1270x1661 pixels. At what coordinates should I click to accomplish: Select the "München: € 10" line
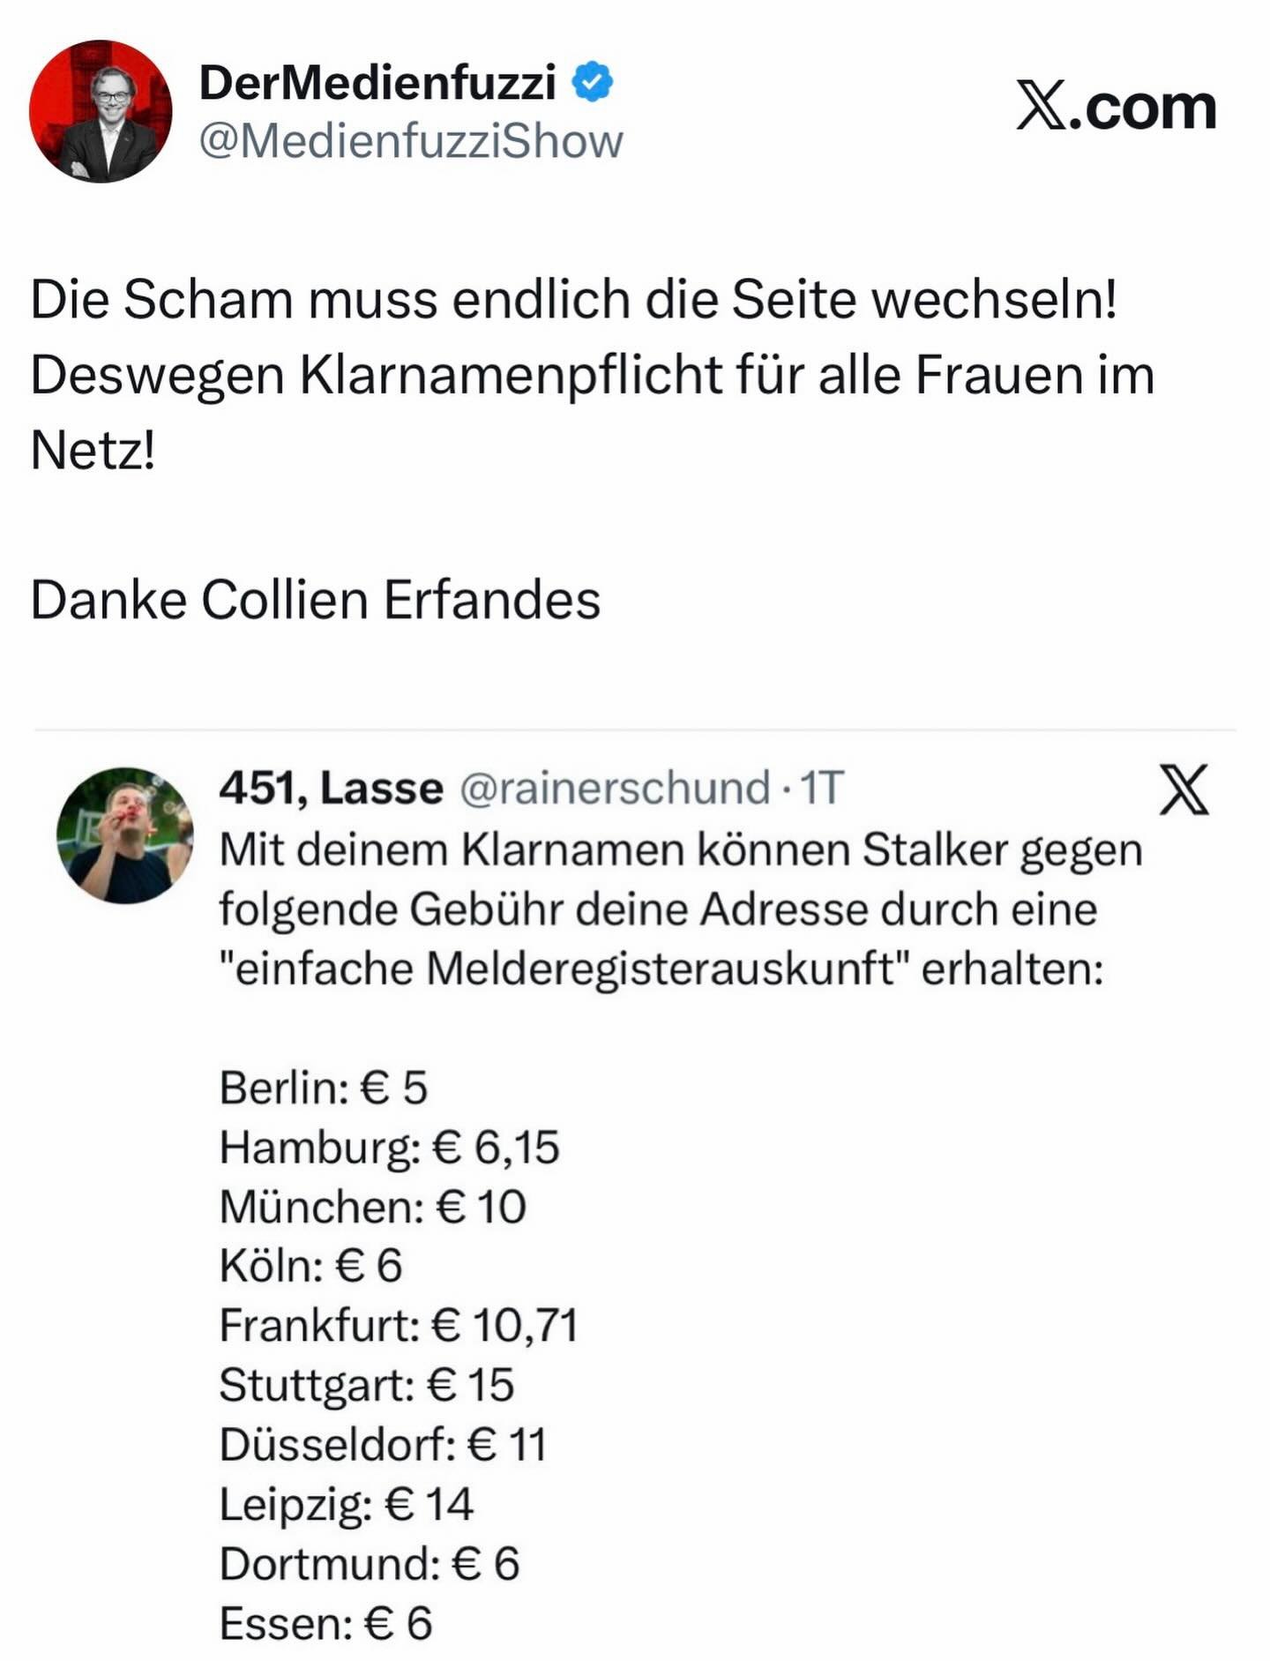[x=372, y=1206]
